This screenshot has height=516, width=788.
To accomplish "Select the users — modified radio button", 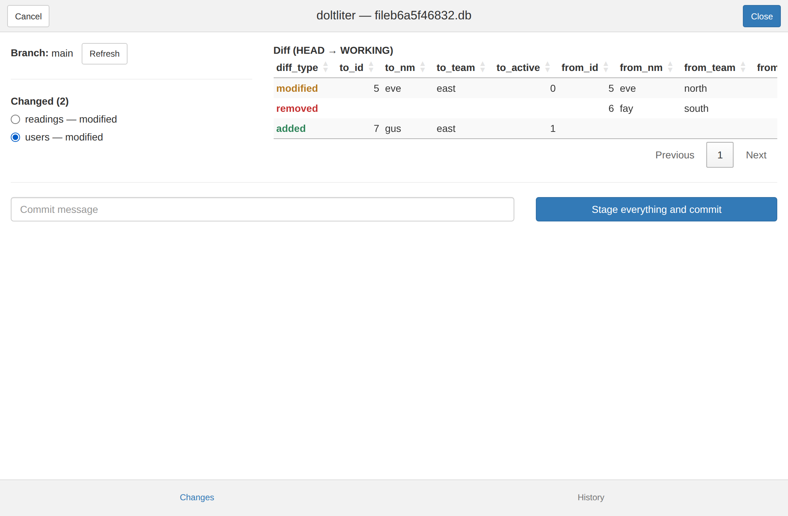I will [x=15, y=137].
